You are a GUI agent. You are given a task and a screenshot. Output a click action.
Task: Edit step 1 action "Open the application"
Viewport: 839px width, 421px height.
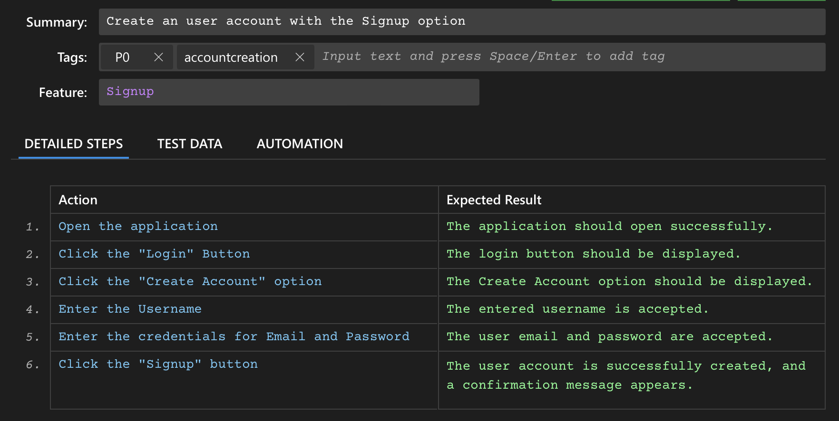coord(138,227)
